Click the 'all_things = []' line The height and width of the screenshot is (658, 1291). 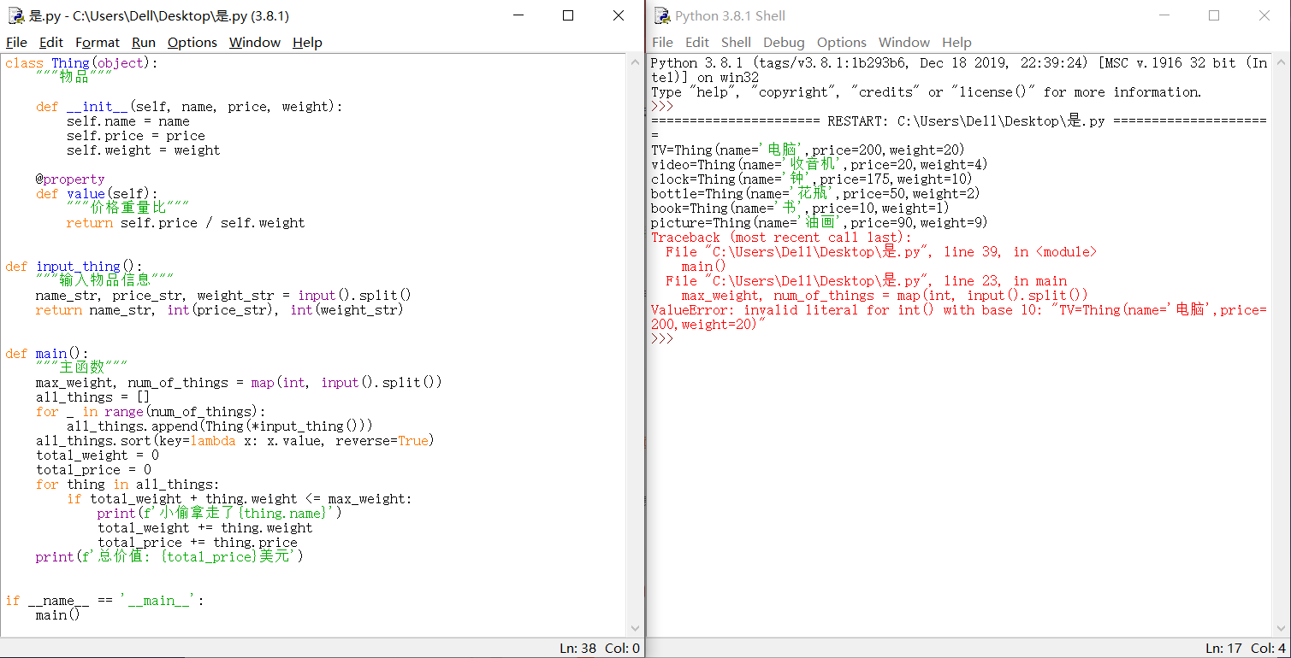click(93, 397)
